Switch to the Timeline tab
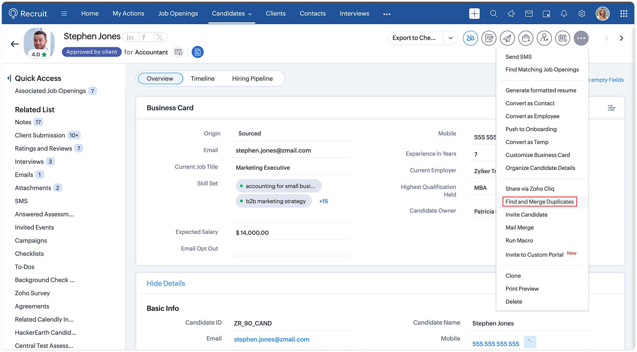 (203, 78)
